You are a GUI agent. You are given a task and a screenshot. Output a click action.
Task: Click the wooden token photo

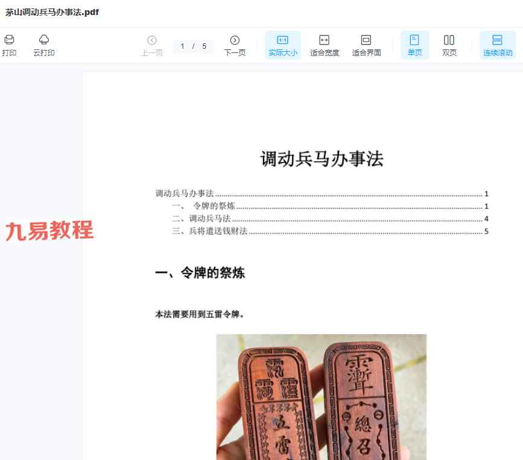pyautogui.click(x=321, y=396)
